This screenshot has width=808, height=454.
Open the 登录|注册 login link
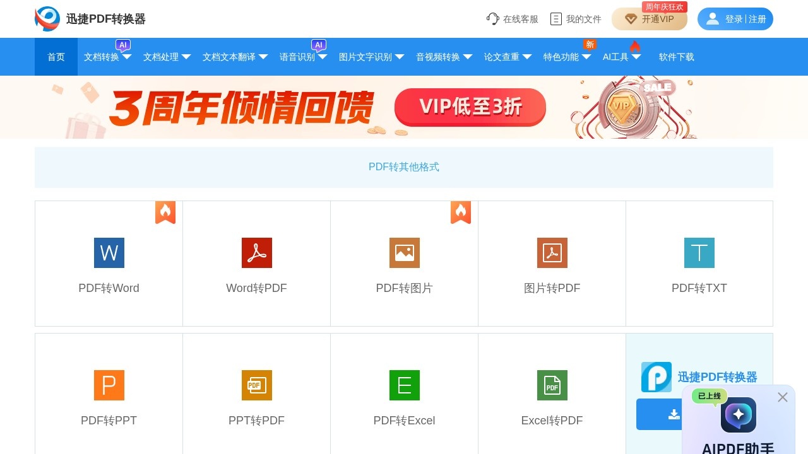(x=735, y=18)
